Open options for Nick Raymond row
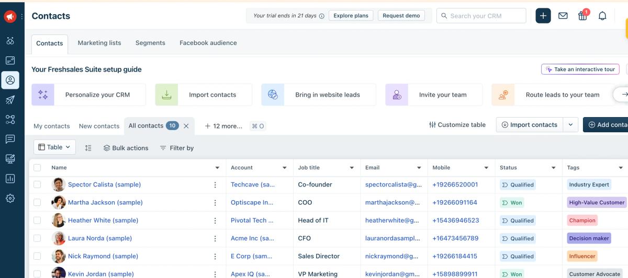 pos(215,257)
